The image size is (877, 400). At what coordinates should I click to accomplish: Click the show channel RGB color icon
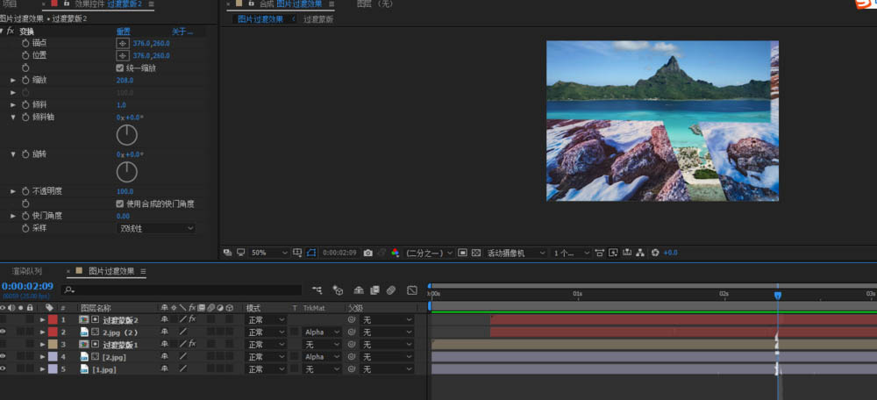click(x=395, y=253)
